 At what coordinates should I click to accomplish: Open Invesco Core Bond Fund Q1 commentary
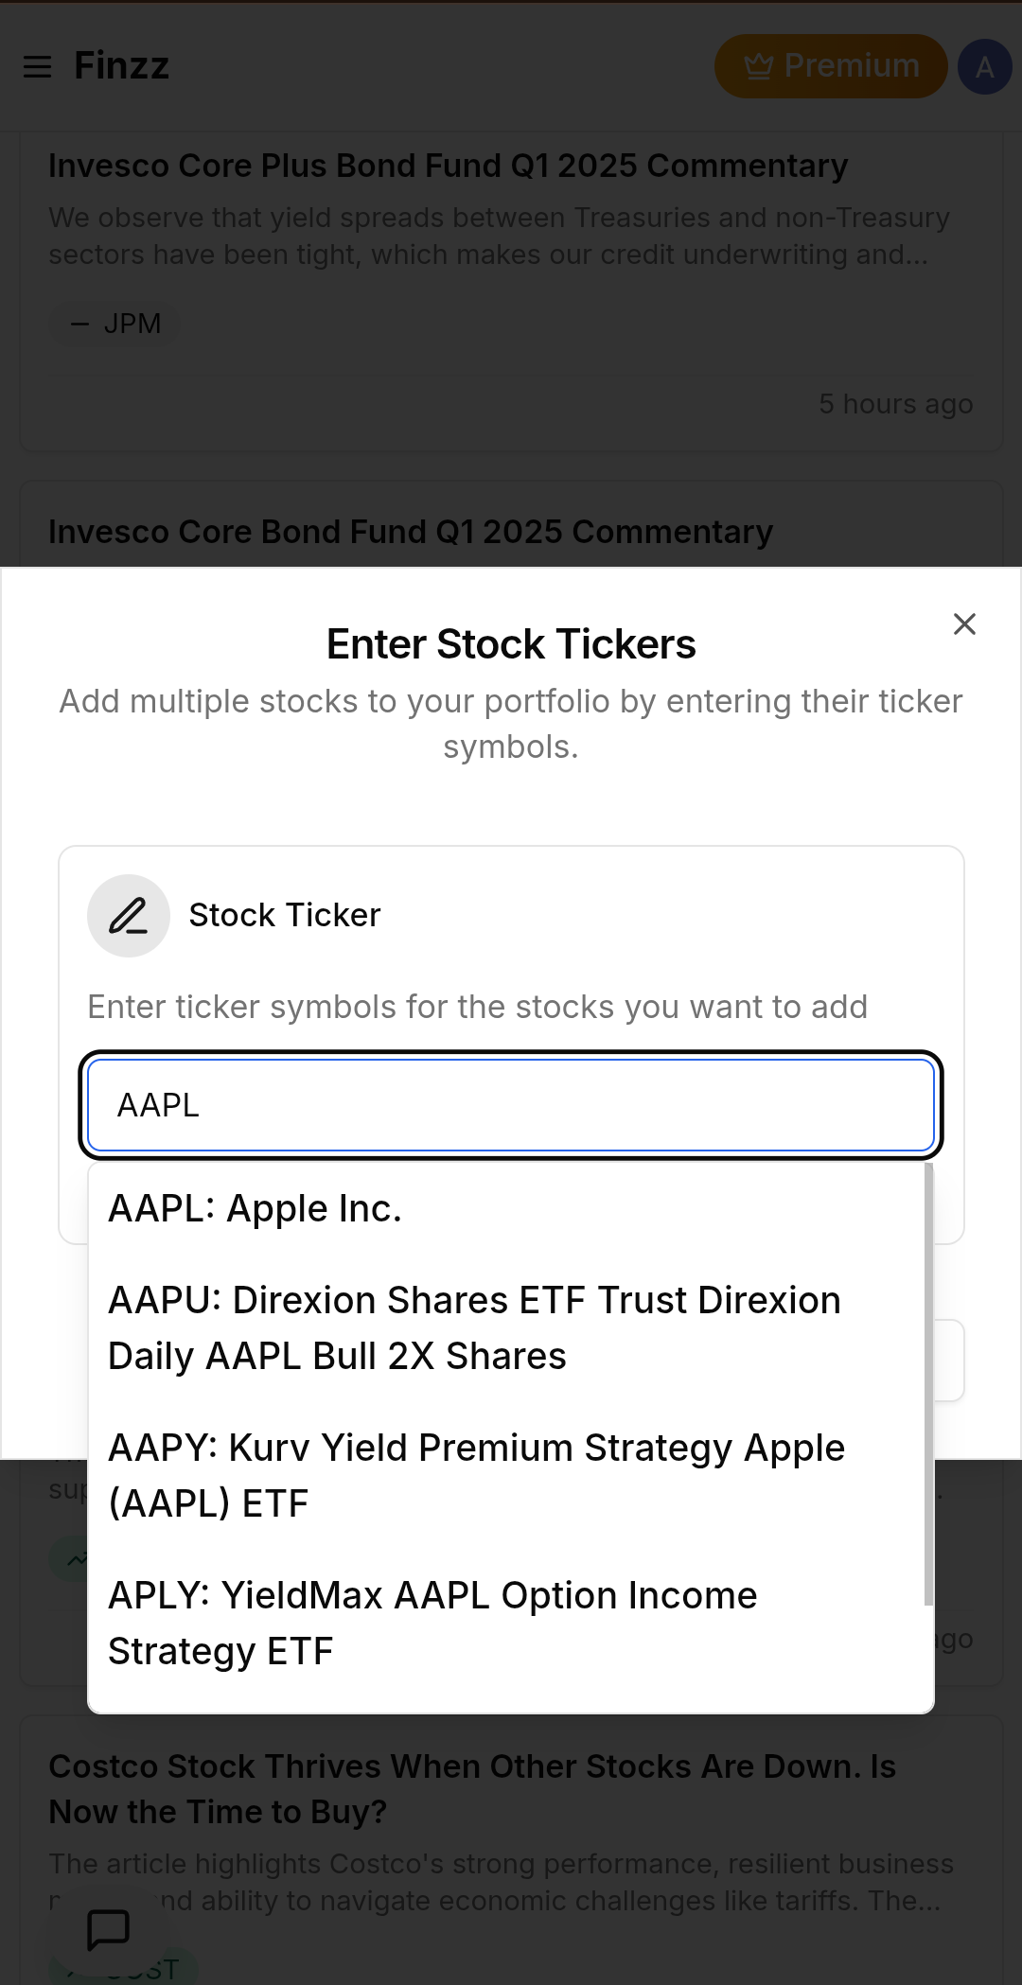pos(411,532)
